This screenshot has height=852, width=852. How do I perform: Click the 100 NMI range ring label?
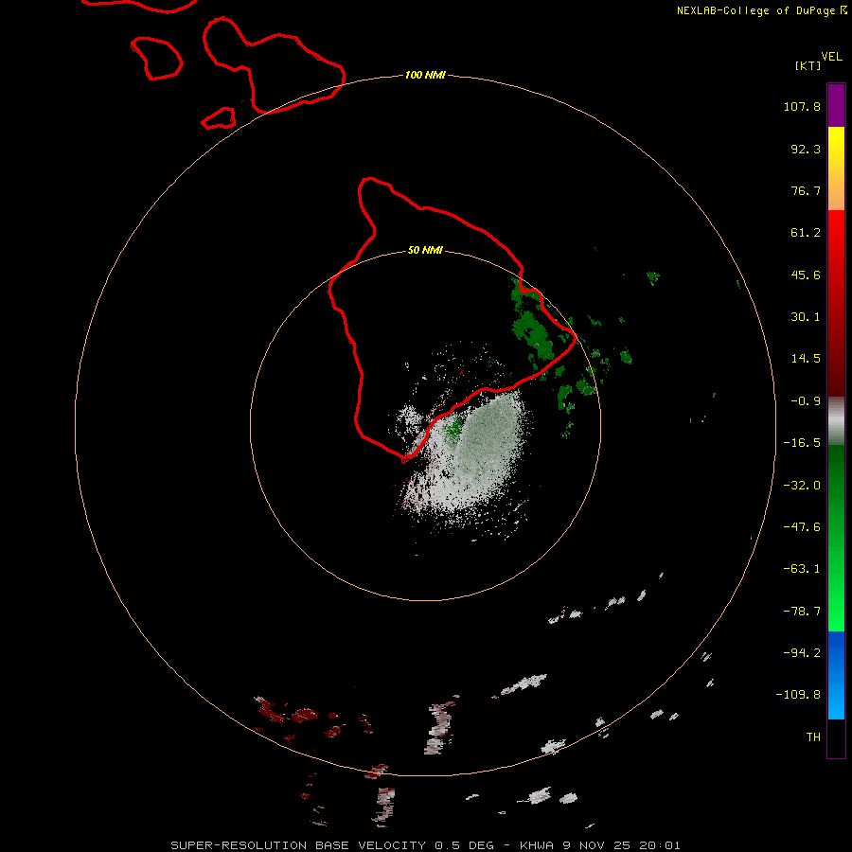pyautogui.click(x=425, y=75)
